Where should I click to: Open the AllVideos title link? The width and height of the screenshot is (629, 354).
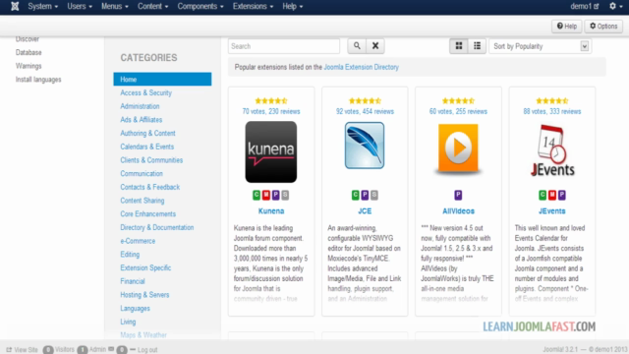click(x=458, y=211)
